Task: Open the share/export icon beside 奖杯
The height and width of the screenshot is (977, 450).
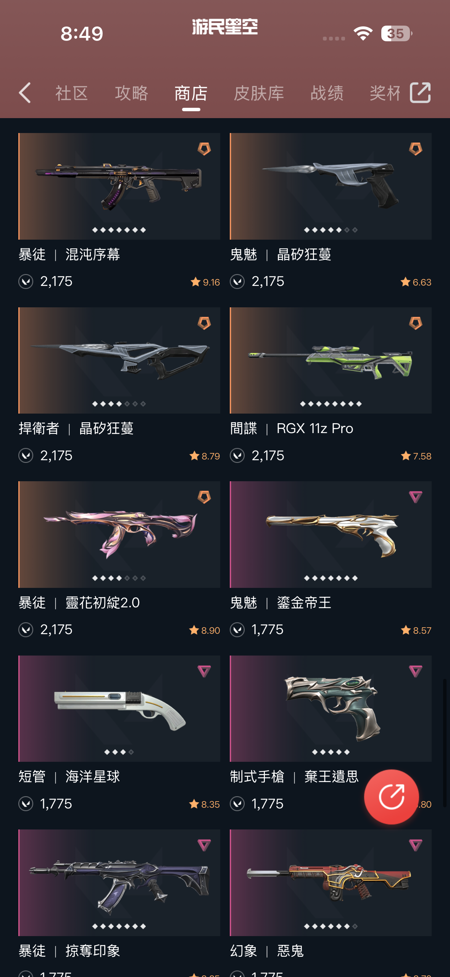Action: [x=420, y=93]
